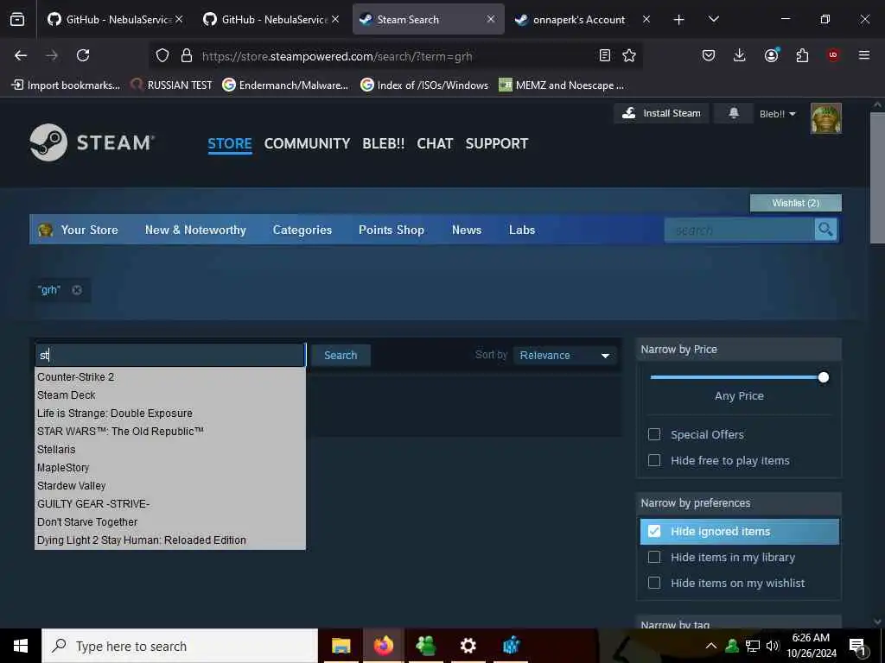
Task: Uncheck Hide ignored items
Action: click(654, 531)
